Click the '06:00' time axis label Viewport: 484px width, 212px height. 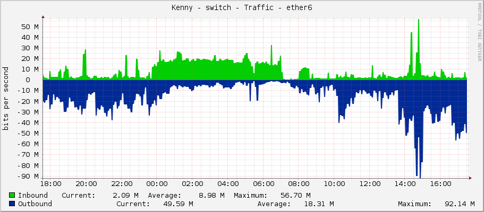pos(263,184)
